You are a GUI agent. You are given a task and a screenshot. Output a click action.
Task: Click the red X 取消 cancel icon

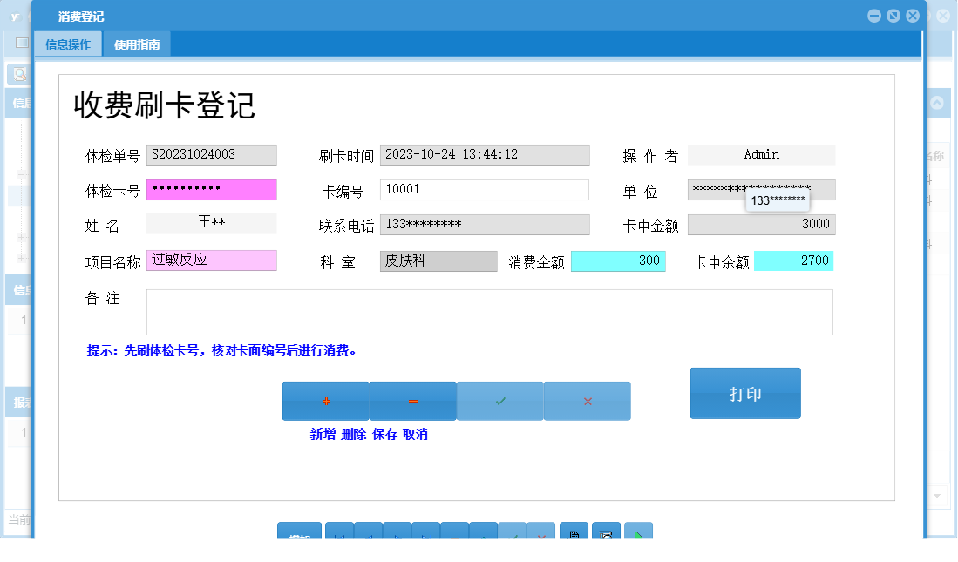[587, 401]
